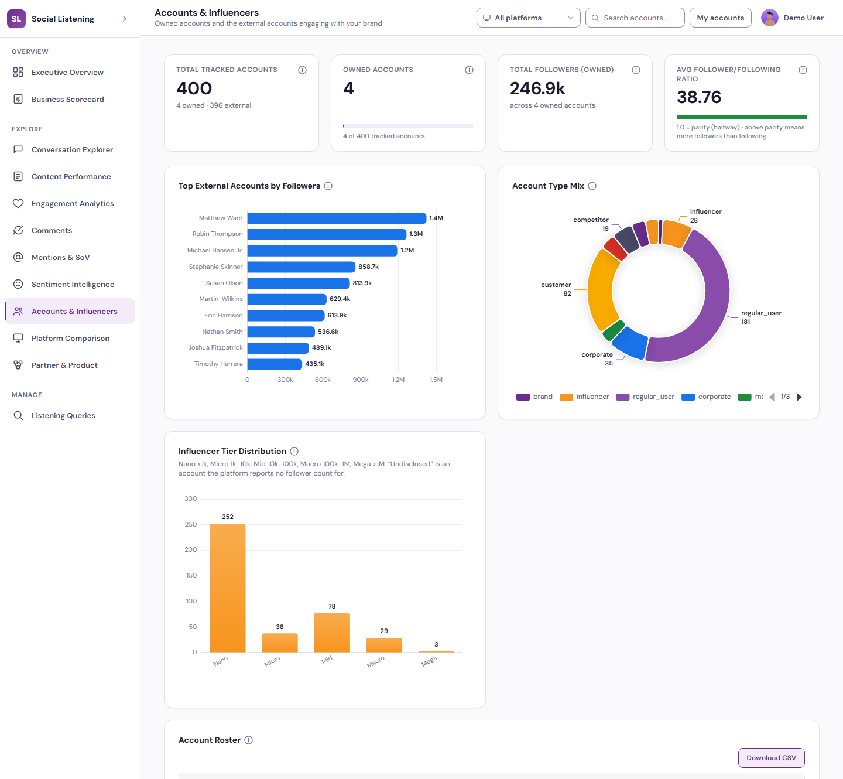Click the Platform Comparison monitor icon

click(x=18, y=338)
